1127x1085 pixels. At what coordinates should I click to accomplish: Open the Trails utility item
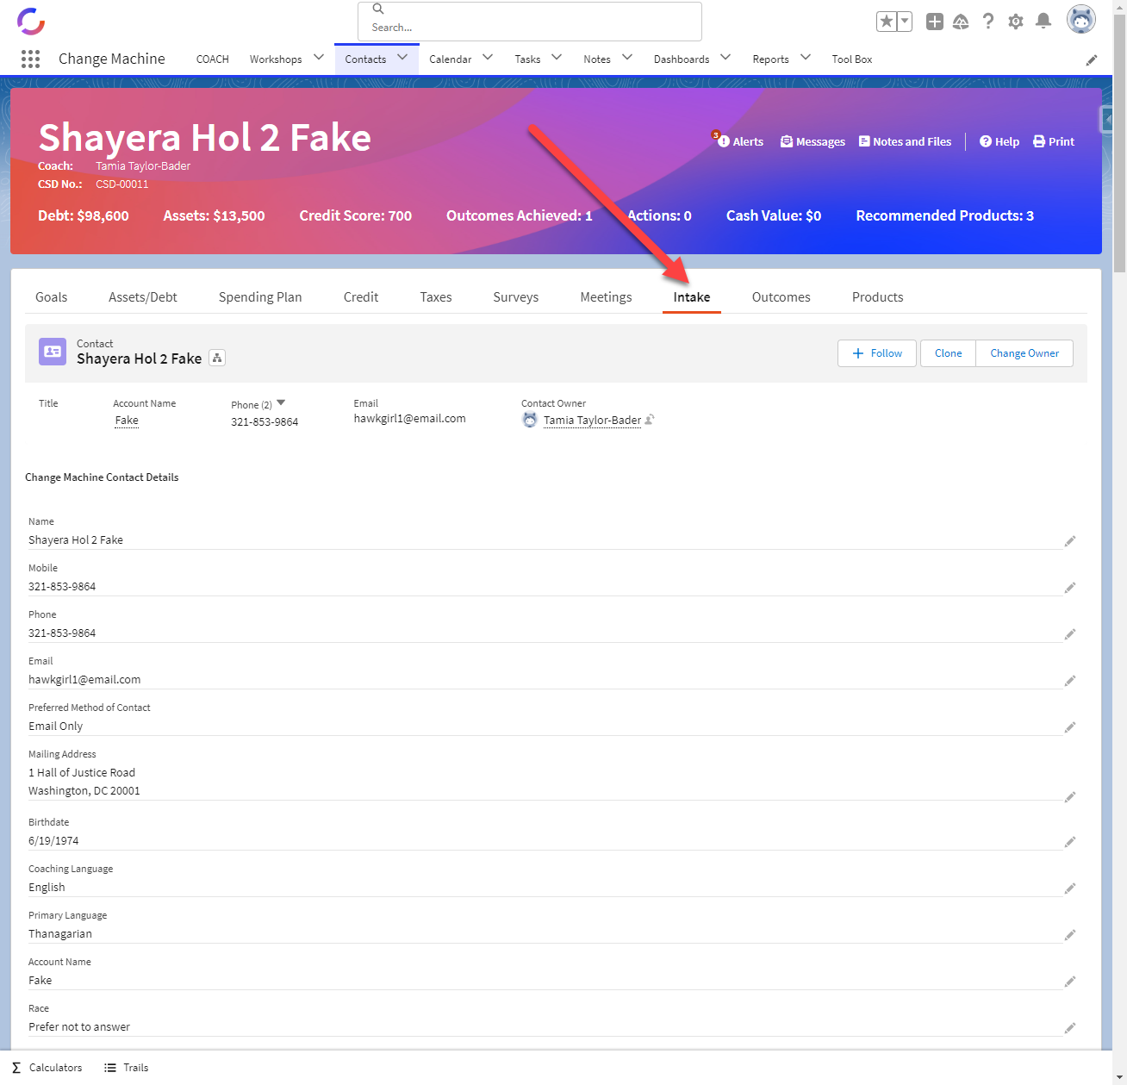pos(127,1068)
